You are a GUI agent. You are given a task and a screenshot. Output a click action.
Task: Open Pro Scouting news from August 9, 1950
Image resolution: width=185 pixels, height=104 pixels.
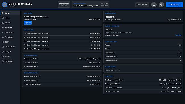coord(62,34)
